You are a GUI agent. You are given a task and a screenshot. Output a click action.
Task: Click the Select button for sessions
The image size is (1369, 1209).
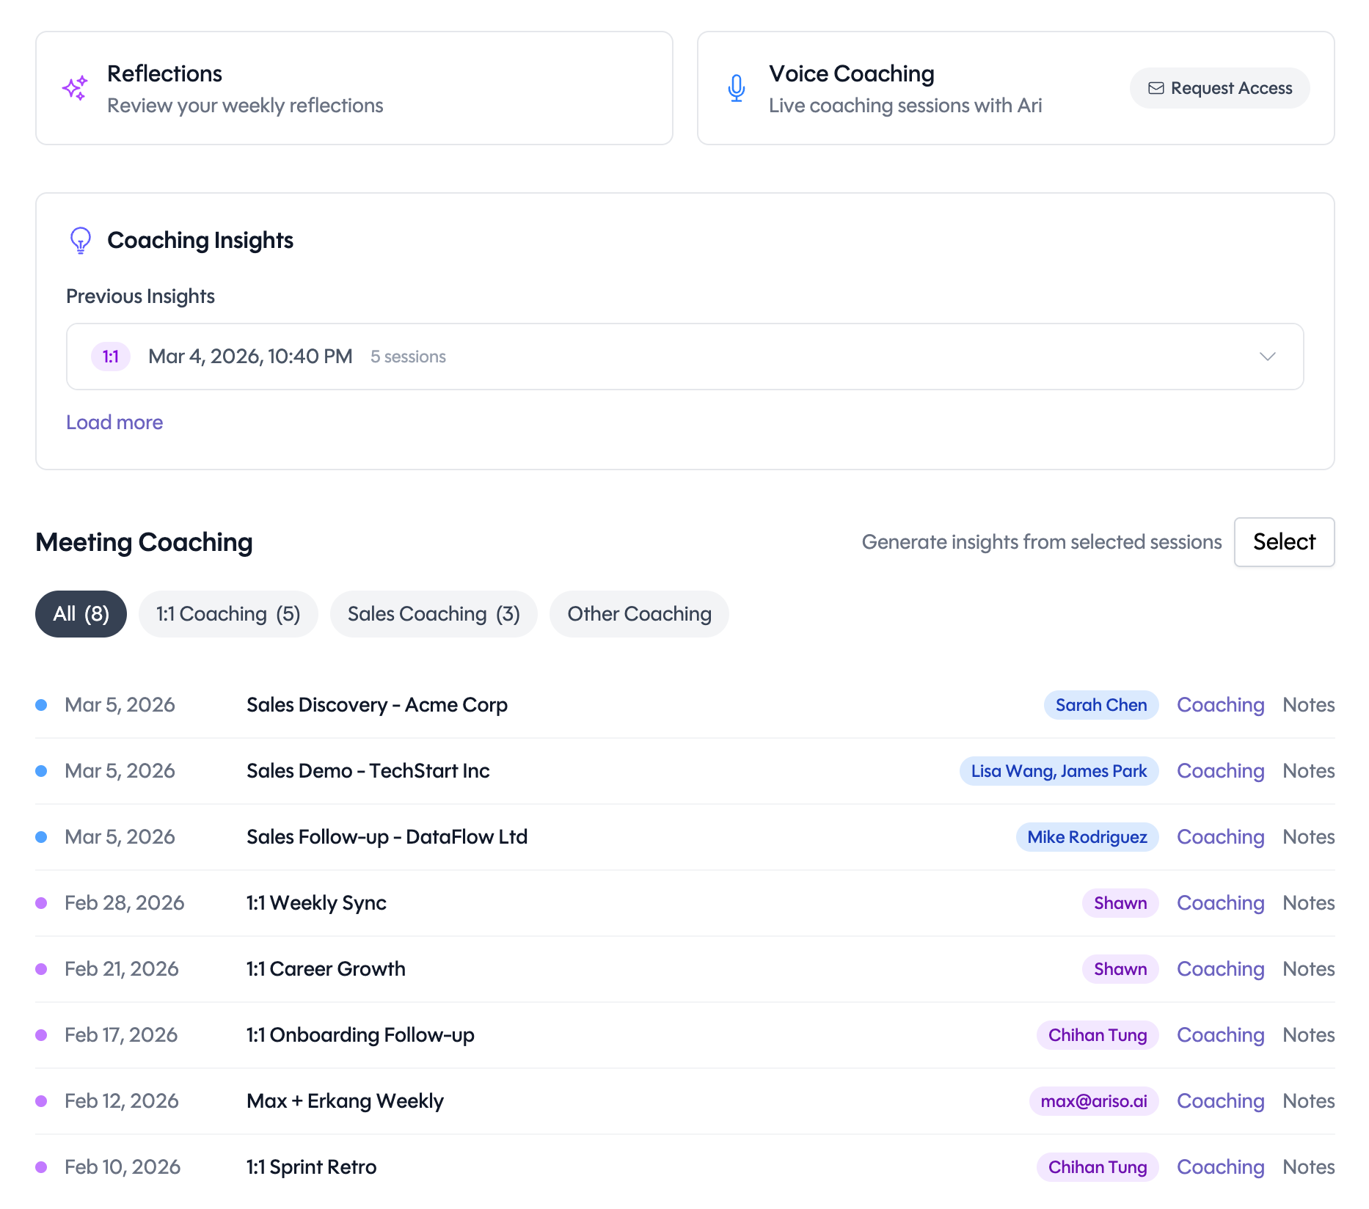[1284, 541]
